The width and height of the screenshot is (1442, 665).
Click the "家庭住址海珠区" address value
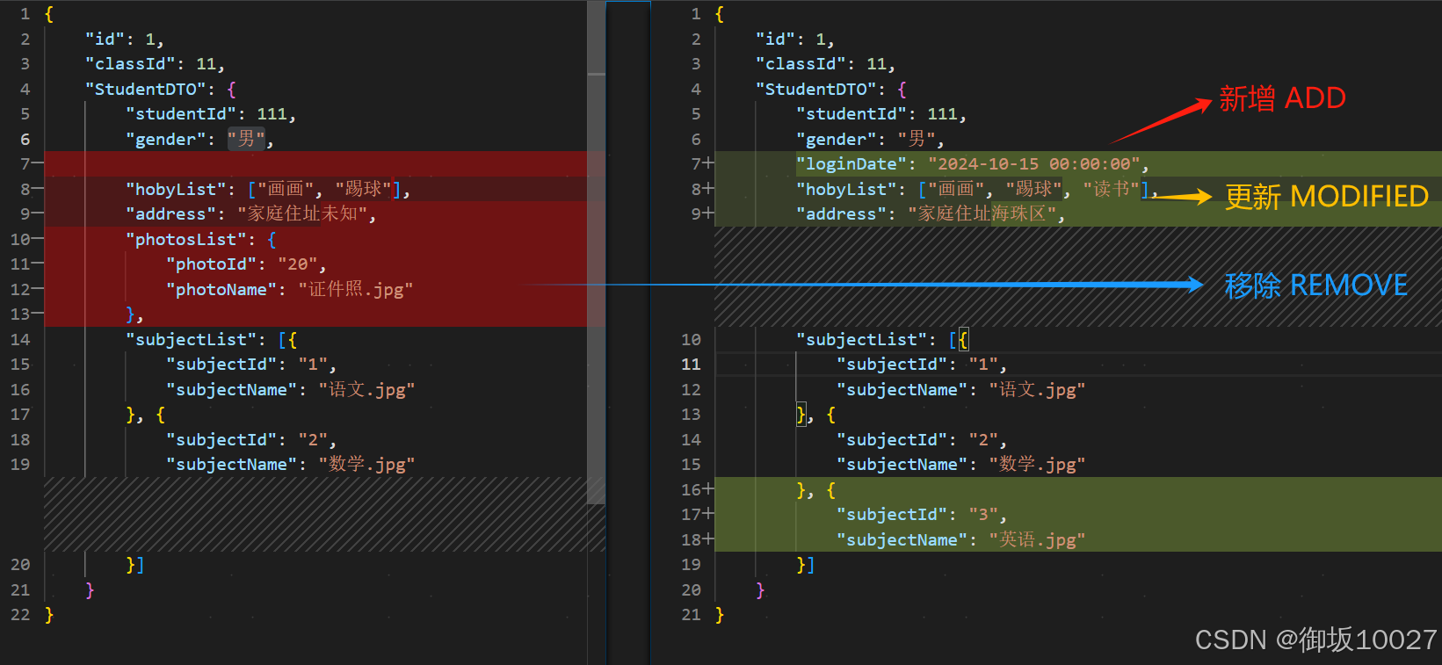pyautogui.click(x=982, y=214)
